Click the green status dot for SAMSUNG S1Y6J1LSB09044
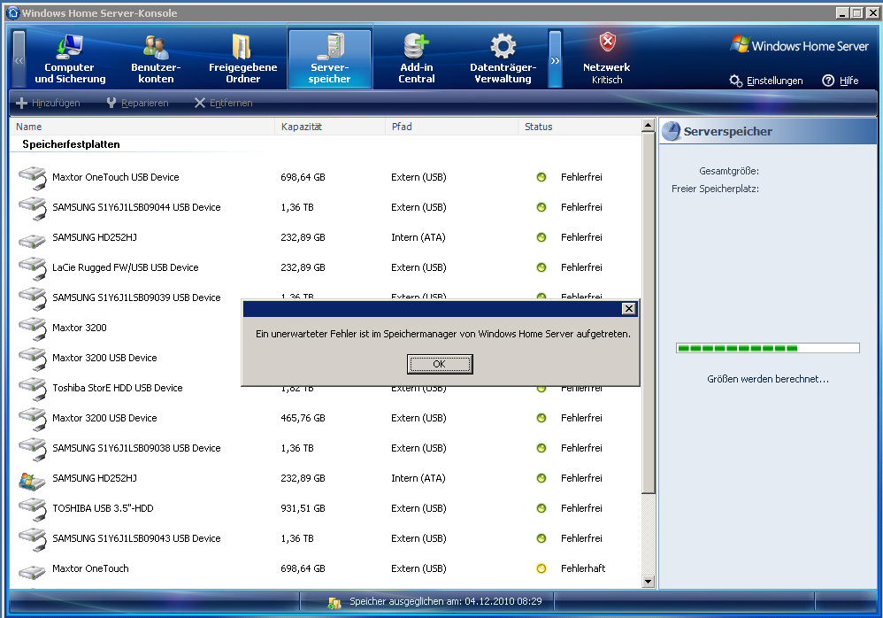This screenshot has height=618, width=883. tap(541, 207)
